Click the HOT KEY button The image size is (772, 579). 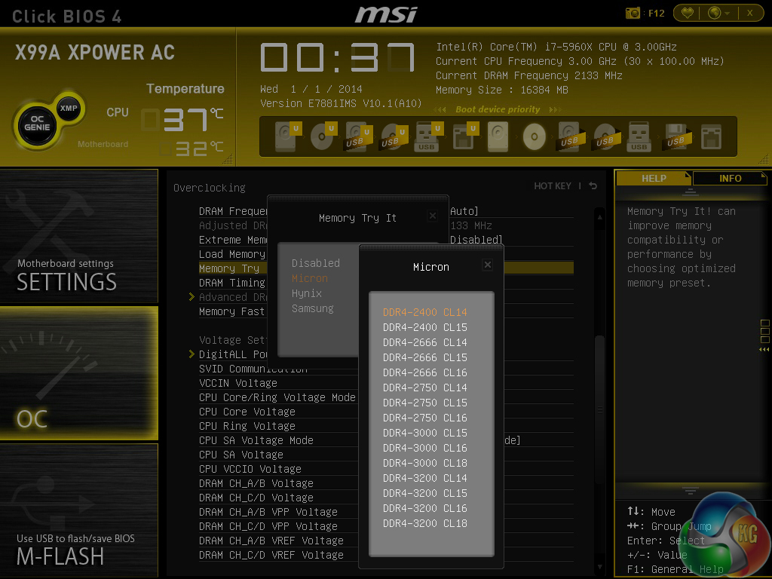(x=553, y=185)
